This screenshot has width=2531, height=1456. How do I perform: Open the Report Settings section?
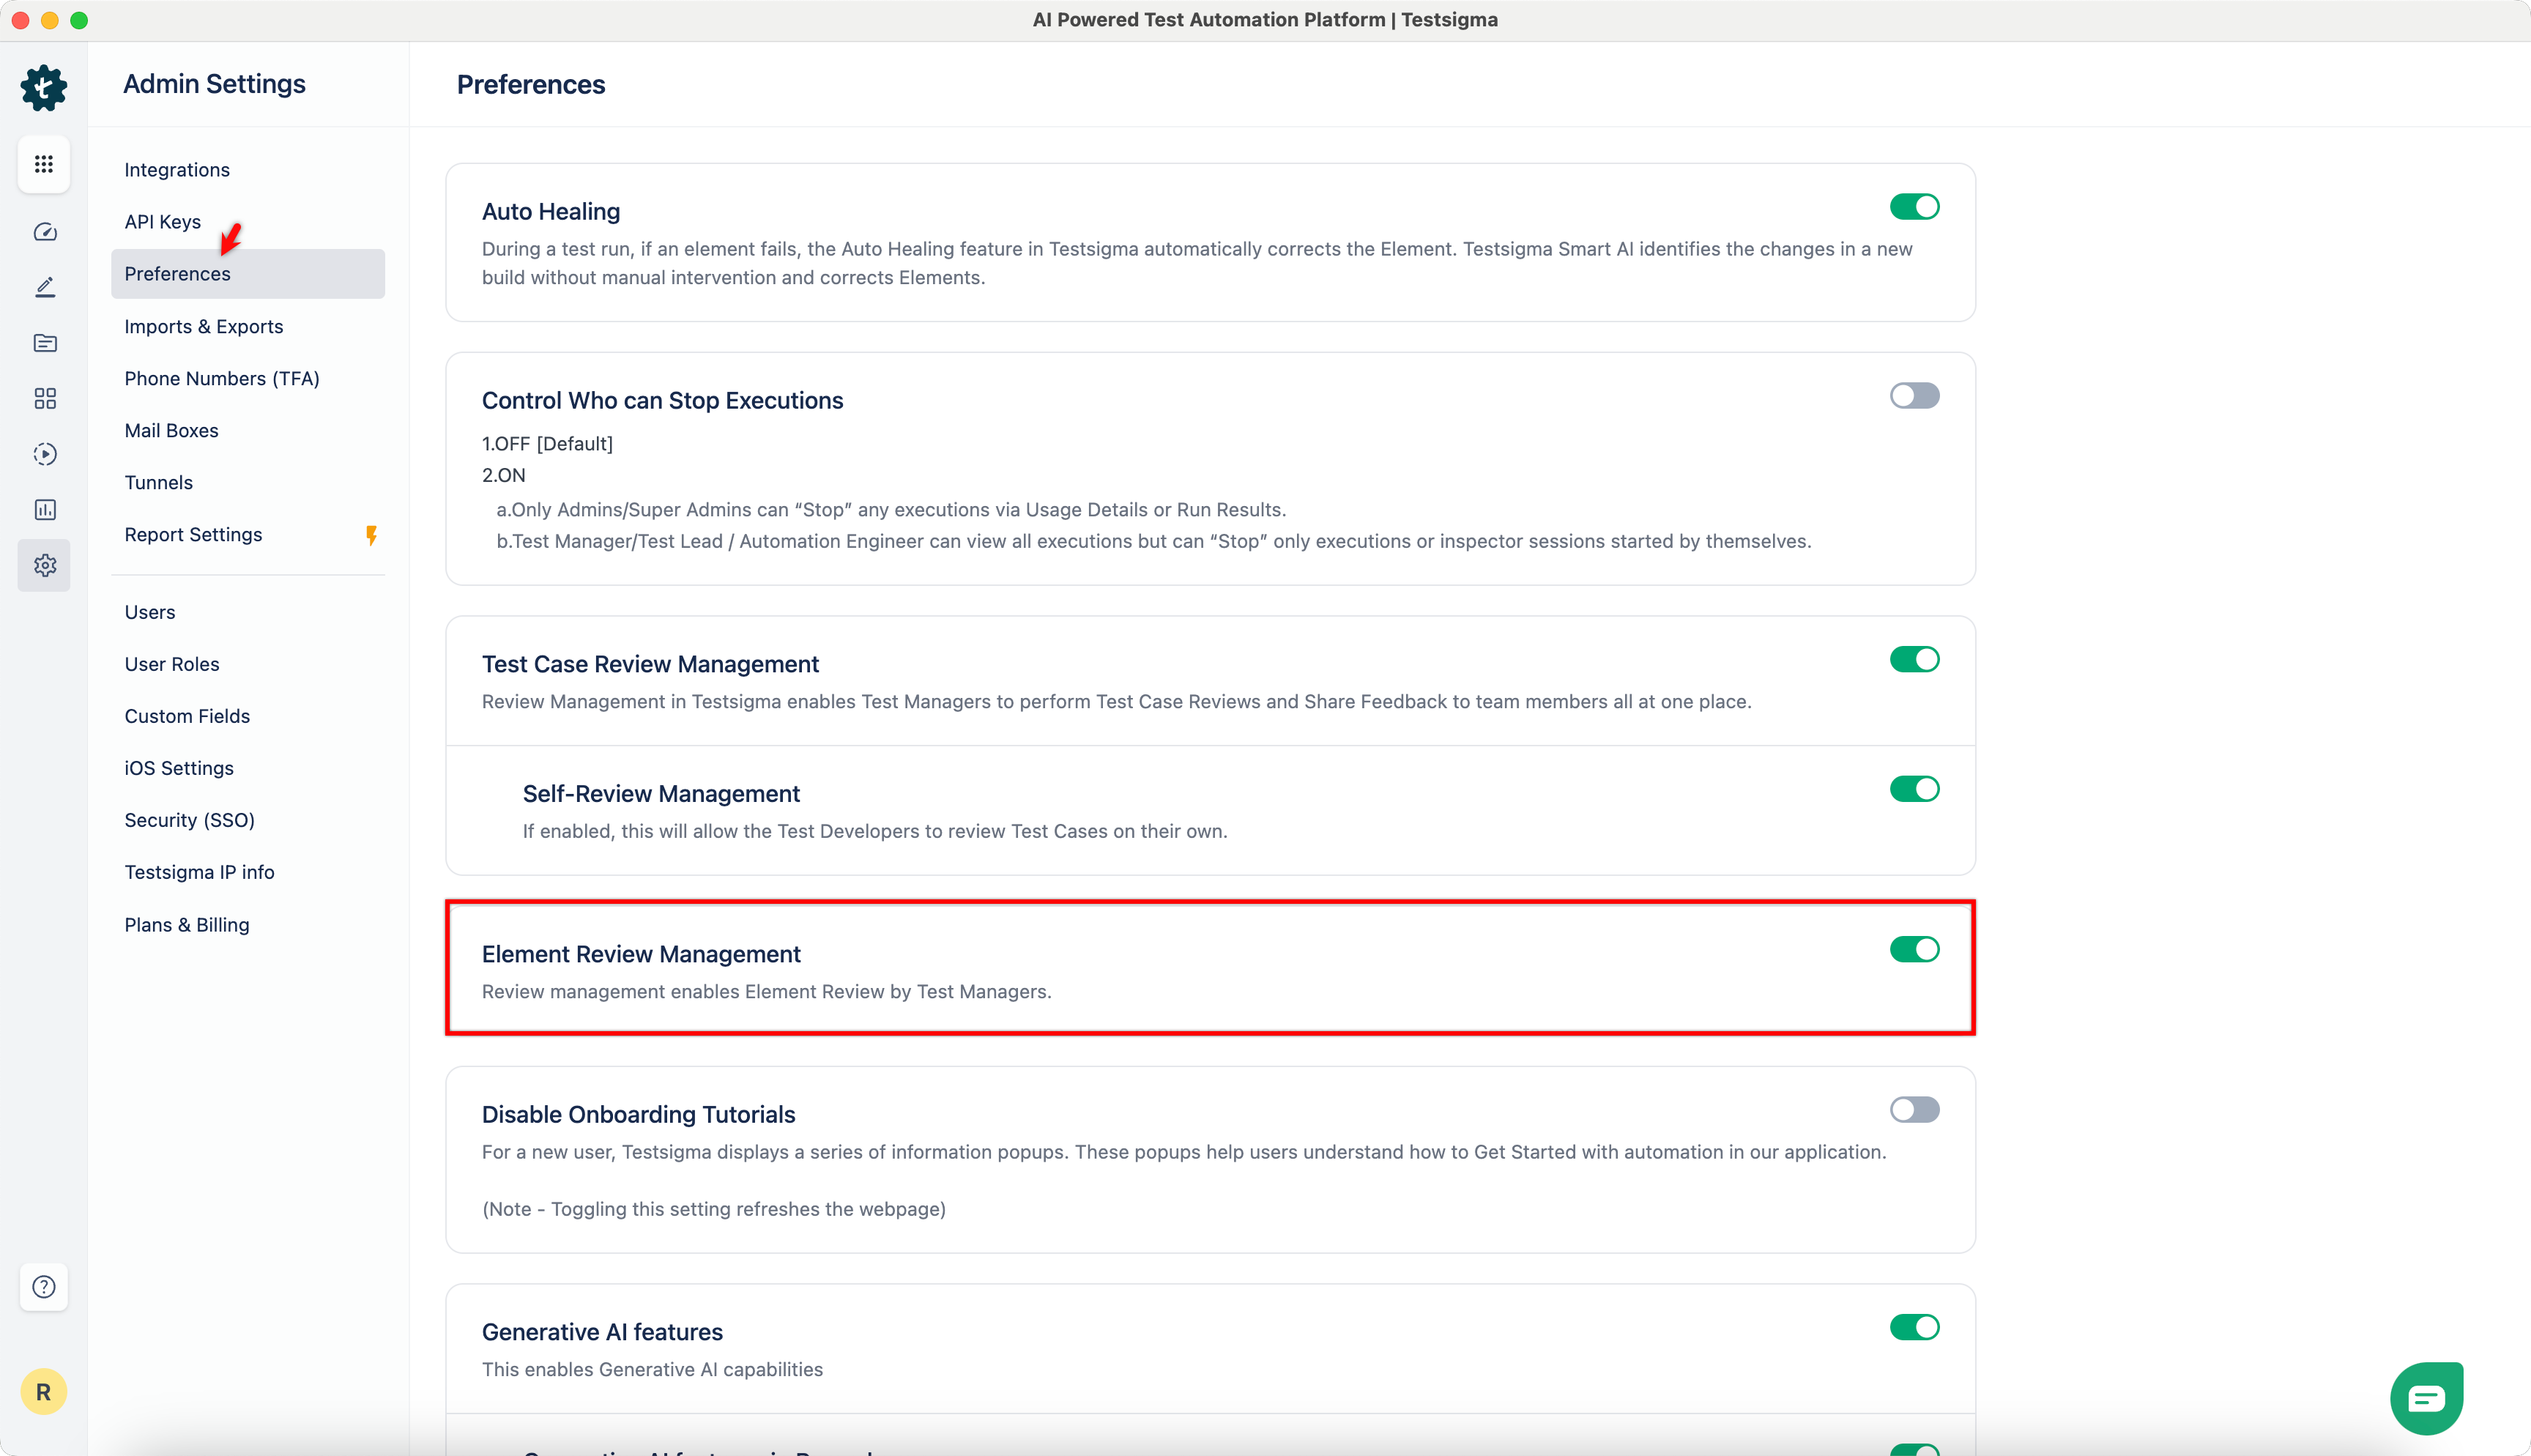tap(193, 534)
